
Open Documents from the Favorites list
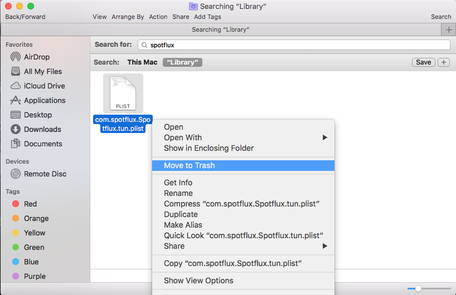point(36,144)
